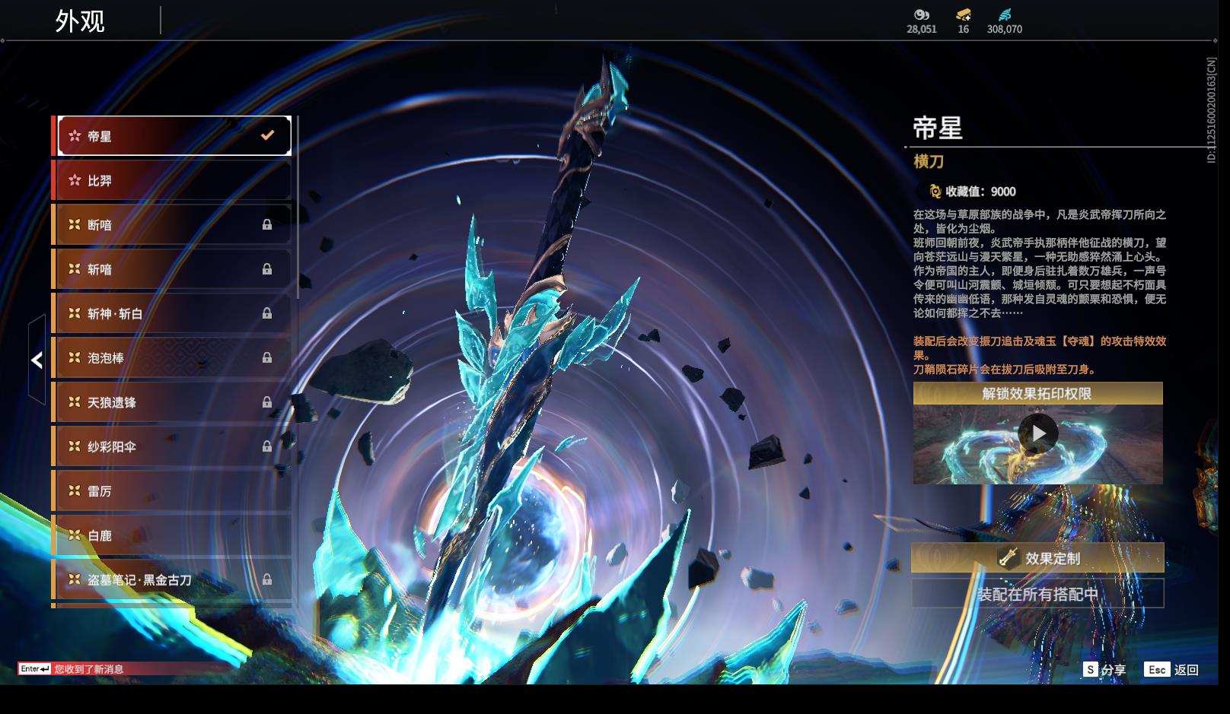Click the 解锁效果拓印权限 button
The image size is (1230, 714).
pyautogui.click(x=1038, y=393)
